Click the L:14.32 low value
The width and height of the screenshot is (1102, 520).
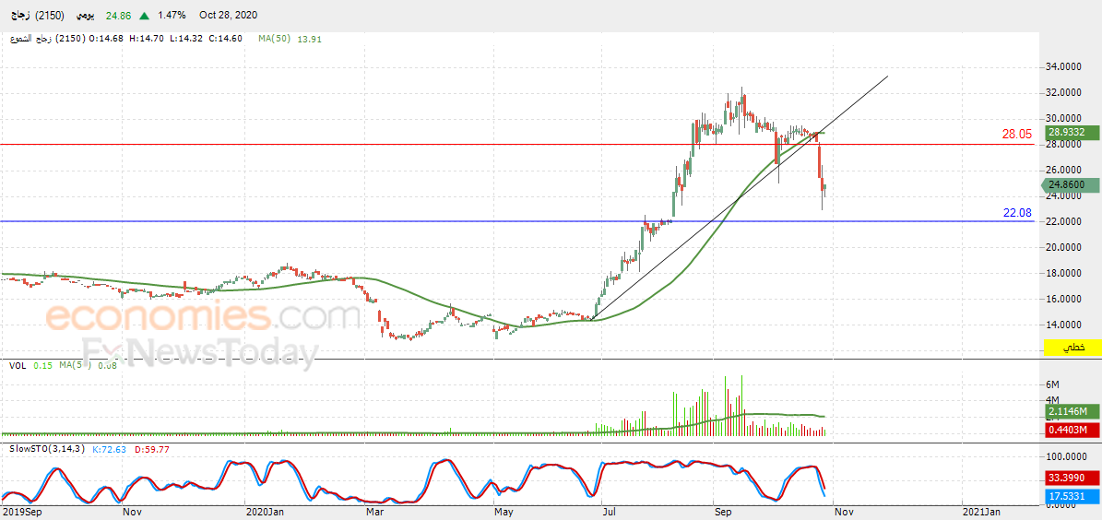coord(185,39)
